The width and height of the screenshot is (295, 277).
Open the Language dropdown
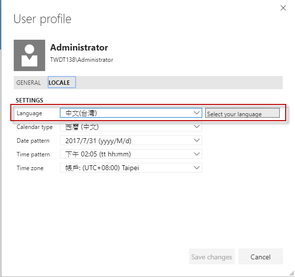tap(131, 113)
